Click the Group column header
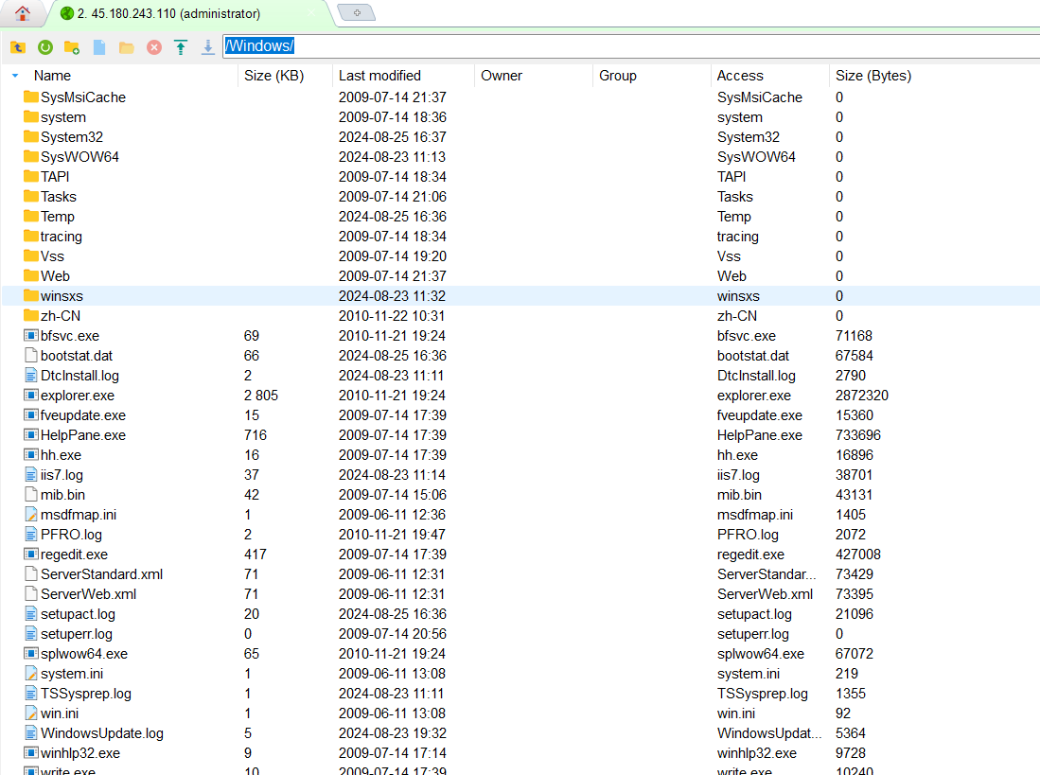1040x775 pixels. tap(618, 76)
